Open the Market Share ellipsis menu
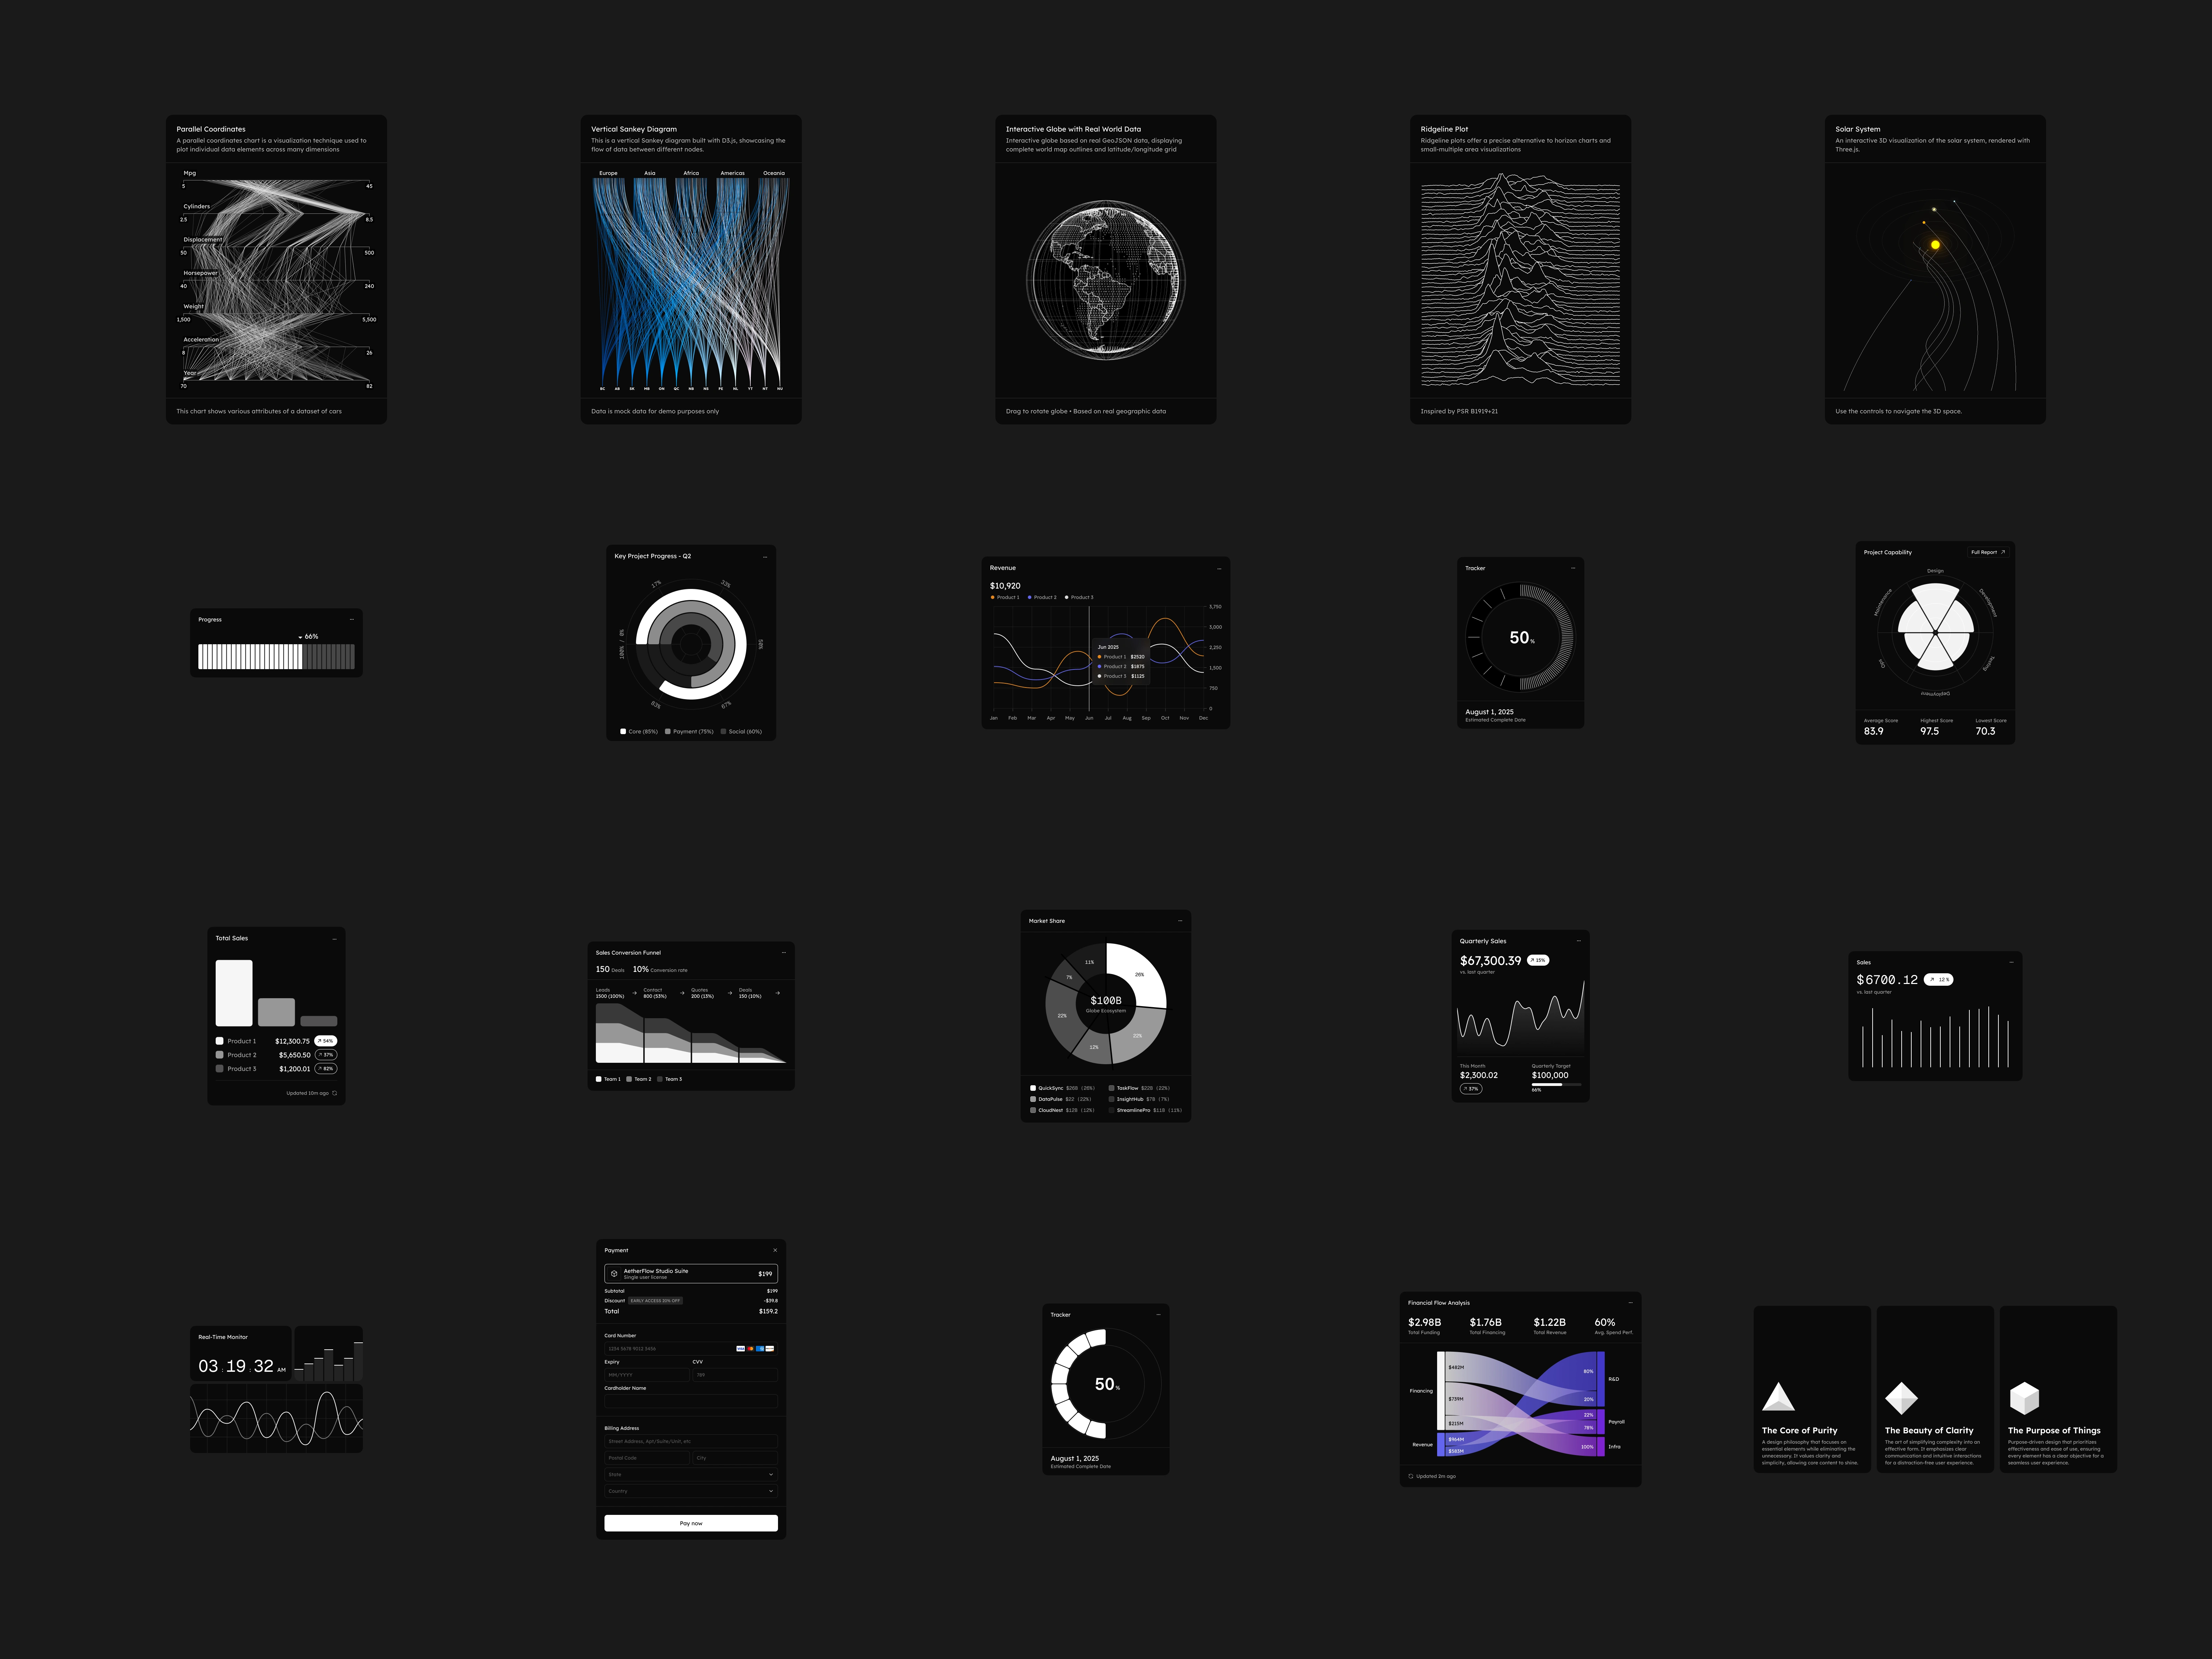This screenshot has height=1659, width=2212. 1180,921
